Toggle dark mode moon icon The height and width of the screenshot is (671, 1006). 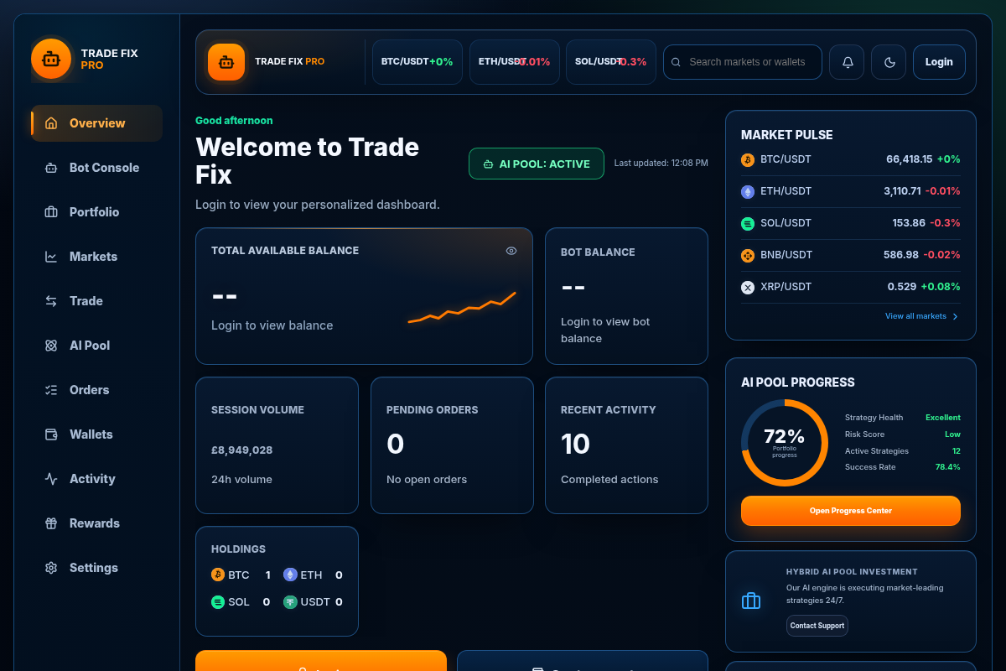point(889,62)
